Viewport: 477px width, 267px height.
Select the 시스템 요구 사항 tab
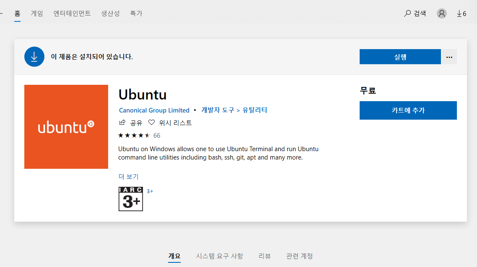click(x=220, y=256)
